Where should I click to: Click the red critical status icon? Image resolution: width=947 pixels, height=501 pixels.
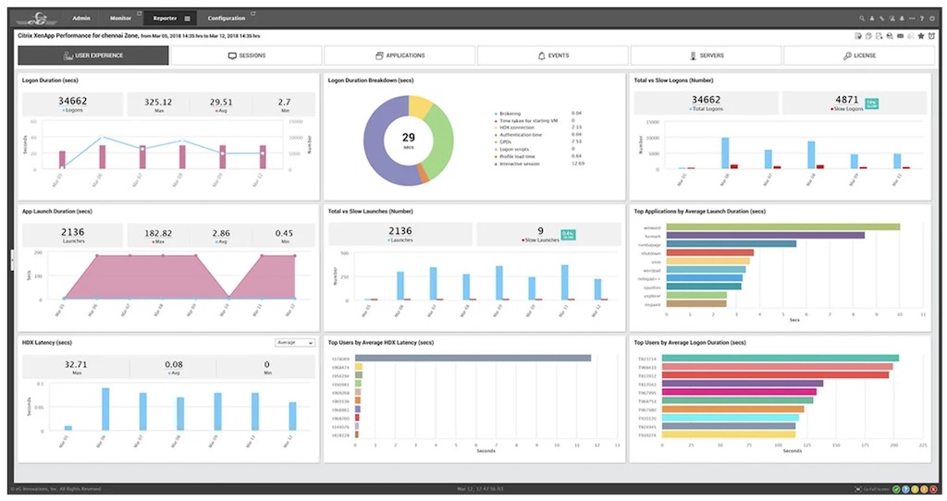click(932, 488)
